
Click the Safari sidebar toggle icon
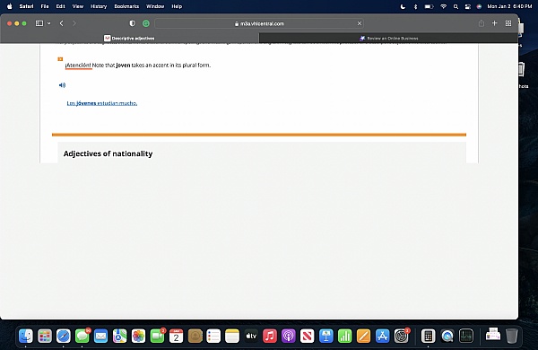[x=39, y=23]
